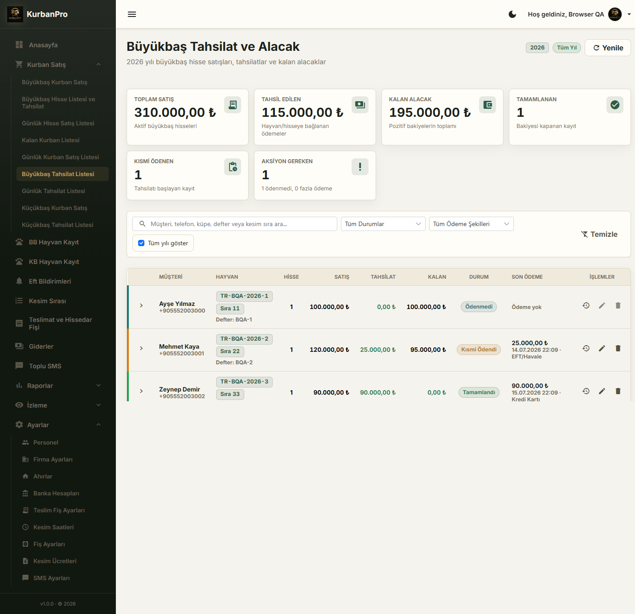View payment history for Mehmet Kaya
Viewport: 635px width, 614px height.
[586, 348]
